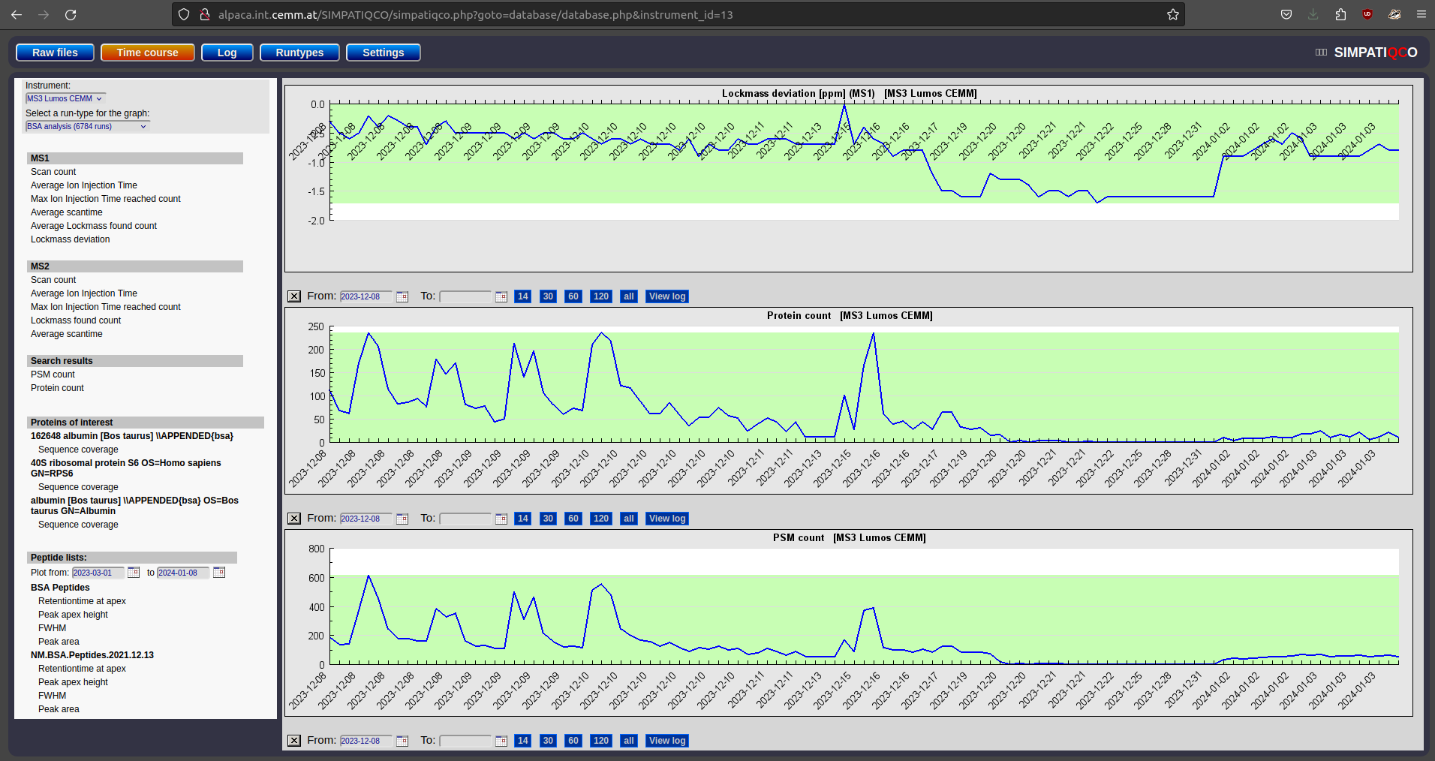Click Protein count under Search results
Viewport: 1435px width, 761px height.
coord(57,388)
